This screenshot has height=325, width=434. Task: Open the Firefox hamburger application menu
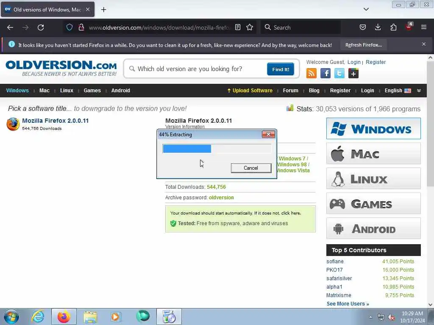[424, 27]
